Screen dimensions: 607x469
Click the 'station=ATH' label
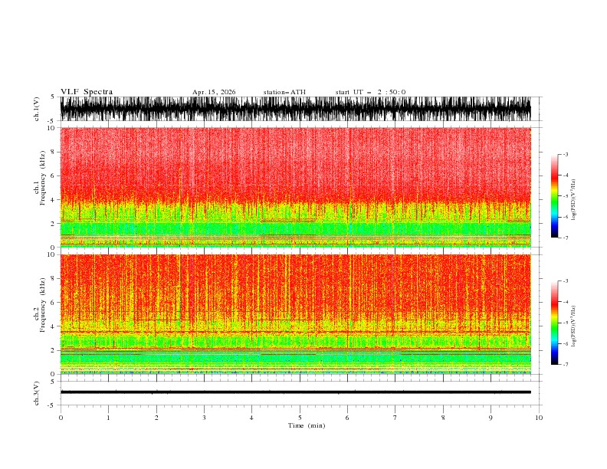284,92
